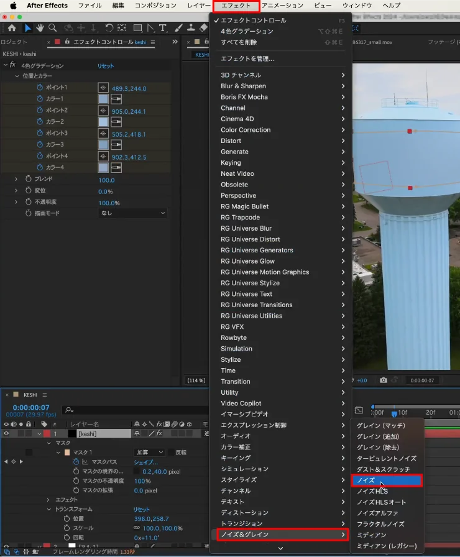Select the Zoom magnifier tool
460x557 pixels.
[x=53, y=28]
